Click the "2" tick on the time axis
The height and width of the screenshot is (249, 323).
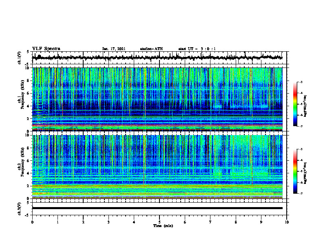coord(83,222)
